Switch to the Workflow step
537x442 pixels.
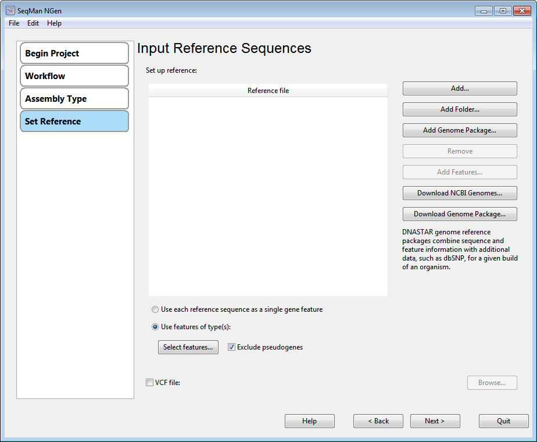coord(74,76)
